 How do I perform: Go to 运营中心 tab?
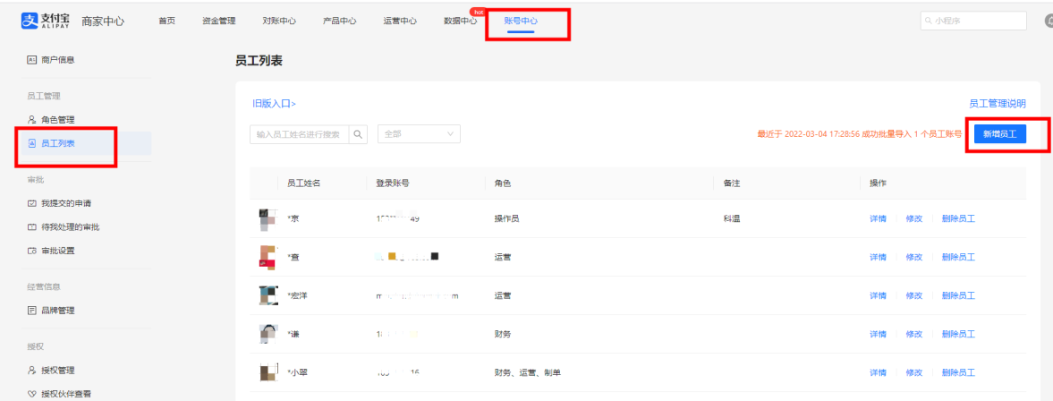point(400,21)
